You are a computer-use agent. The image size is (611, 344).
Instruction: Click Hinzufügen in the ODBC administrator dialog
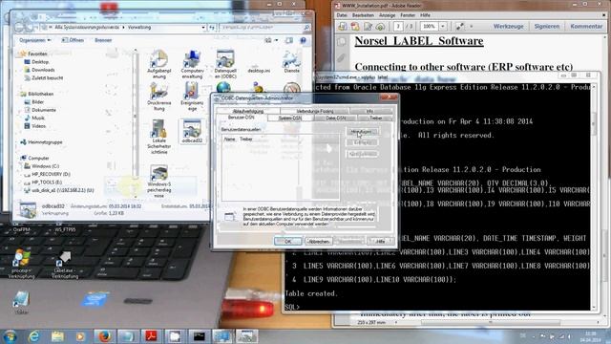tap(363, 132)
